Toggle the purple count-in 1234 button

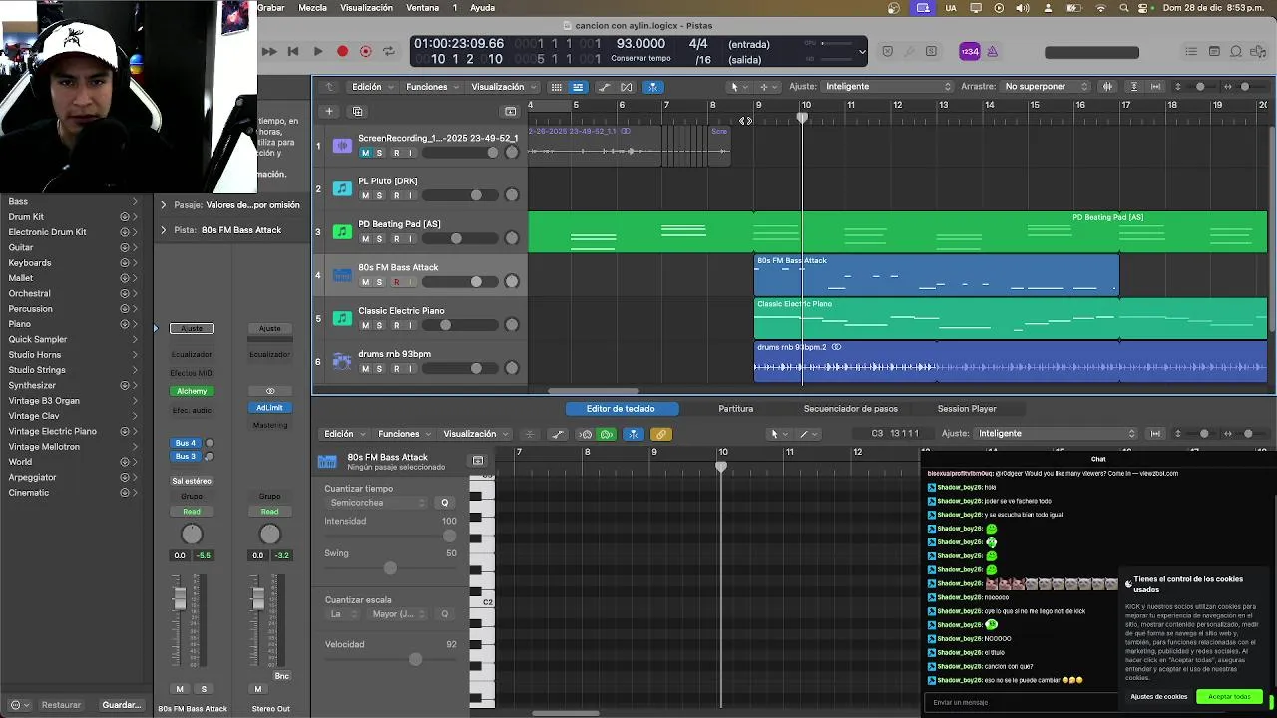coord(970,51)
